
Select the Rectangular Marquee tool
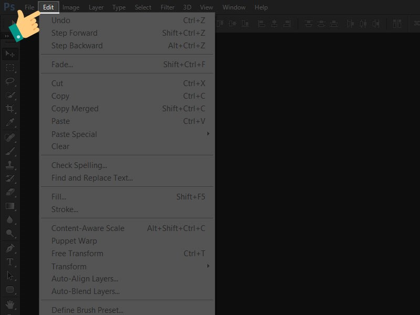tap(9, 67)
